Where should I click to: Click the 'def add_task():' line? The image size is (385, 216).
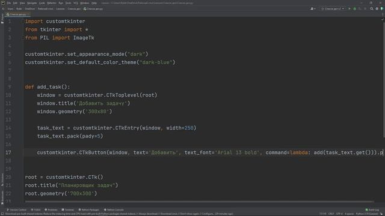point(48,87)
